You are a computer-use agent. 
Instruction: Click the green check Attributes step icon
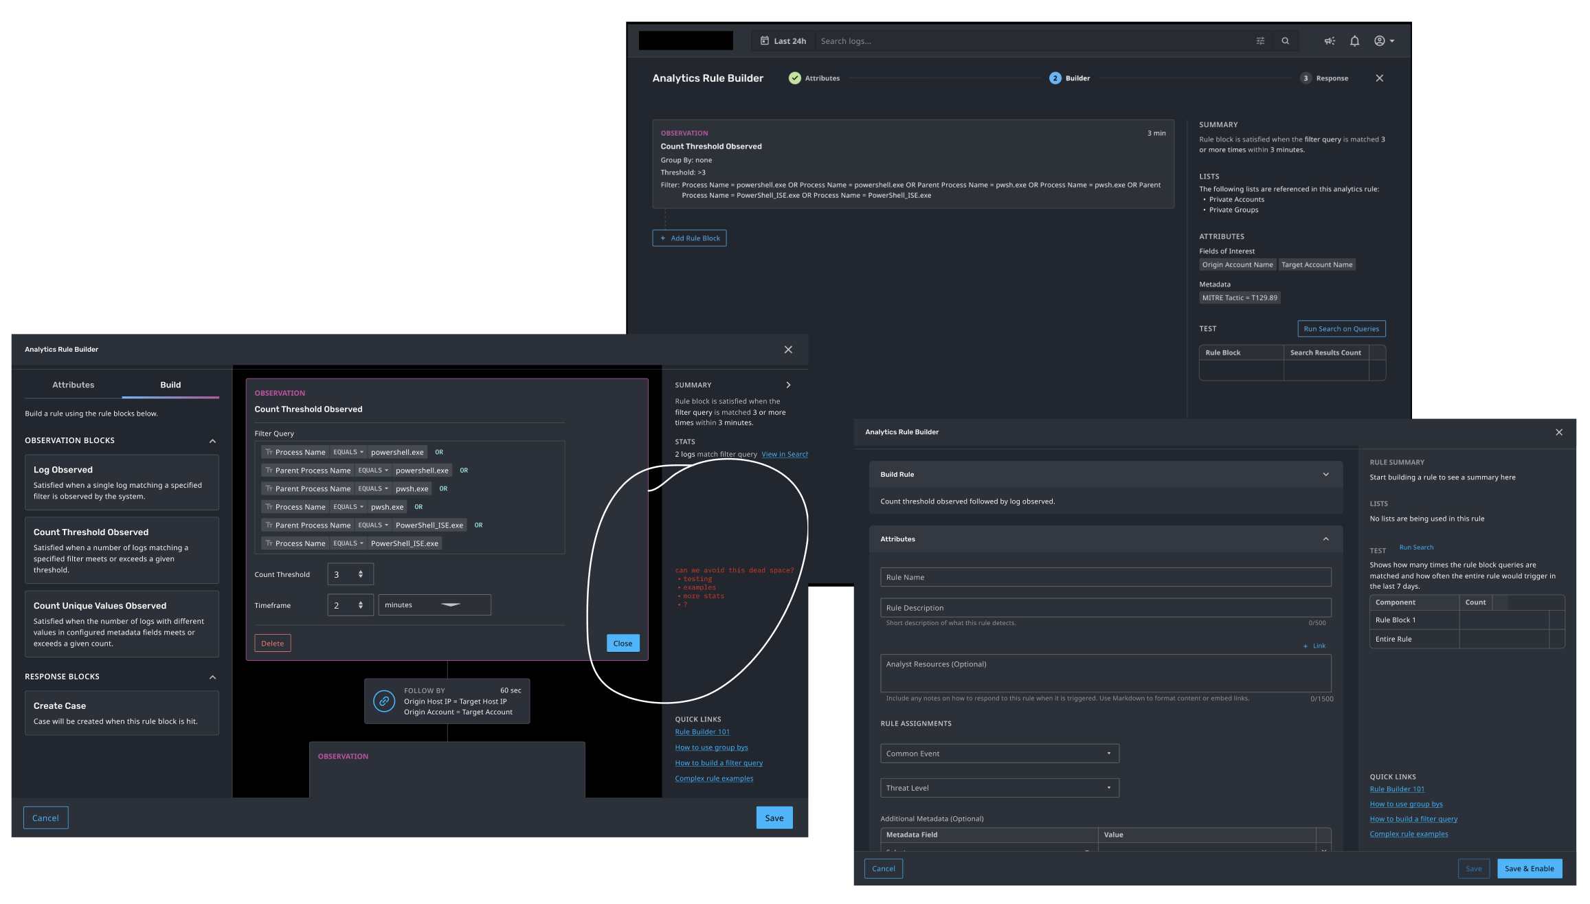tap(794, 78)
